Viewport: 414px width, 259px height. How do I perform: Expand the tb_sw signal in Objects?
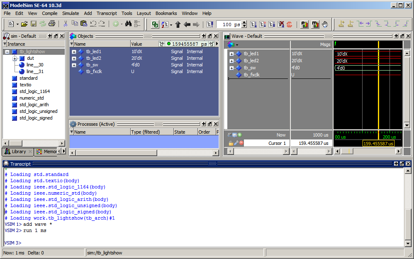(x=74, y=65)
